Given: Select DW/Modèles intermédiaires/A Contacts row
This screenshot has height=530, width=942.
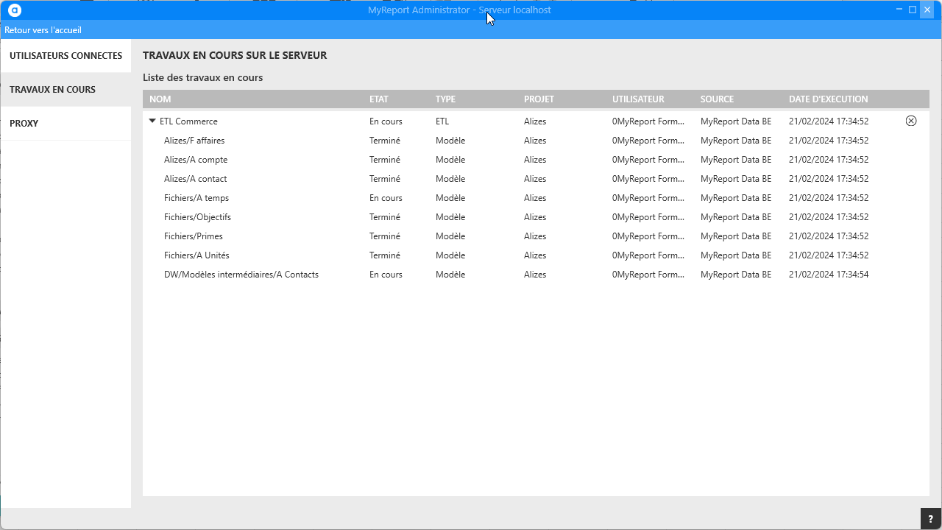Looking at the screenshot, I should 241,275.
